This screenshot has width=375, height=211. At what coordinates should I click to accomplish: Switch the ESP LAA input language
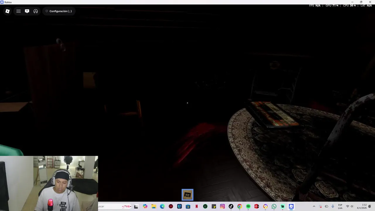(340, 207)
